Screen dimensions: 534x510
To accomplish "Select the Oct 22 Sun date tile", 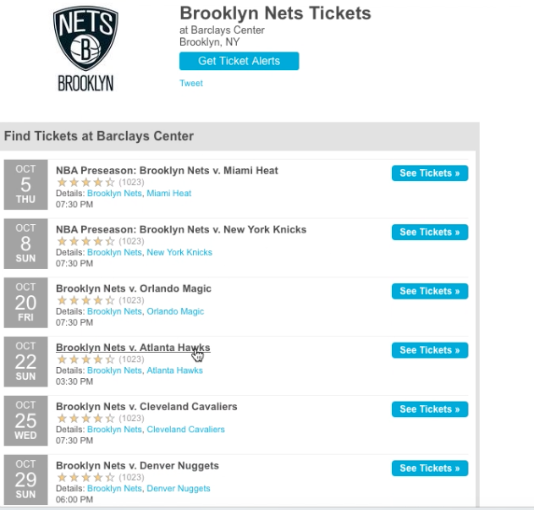I will point(26,361).
